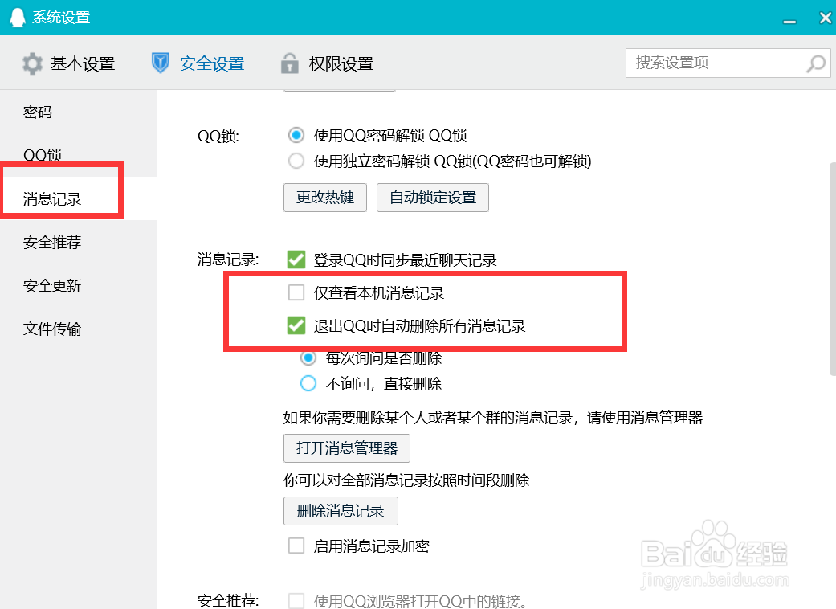Focus the 搜索设置项 search field
Screen dimensions: 836x609
coord(728,63)
